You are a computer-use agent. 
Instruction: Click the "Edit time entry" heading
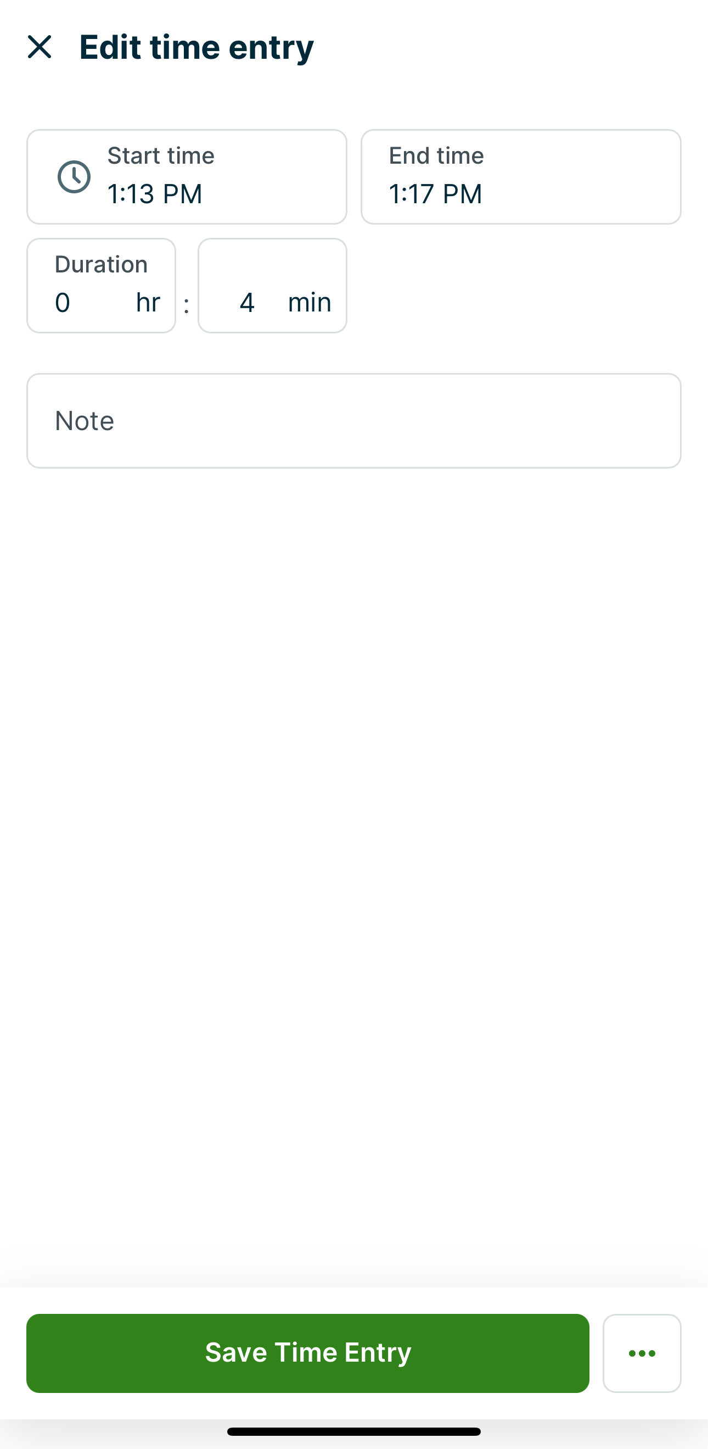tap(196, 47)
